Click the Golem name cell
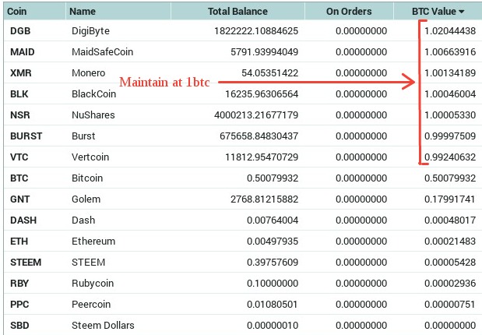482x335 pixels. pos(86,199)
